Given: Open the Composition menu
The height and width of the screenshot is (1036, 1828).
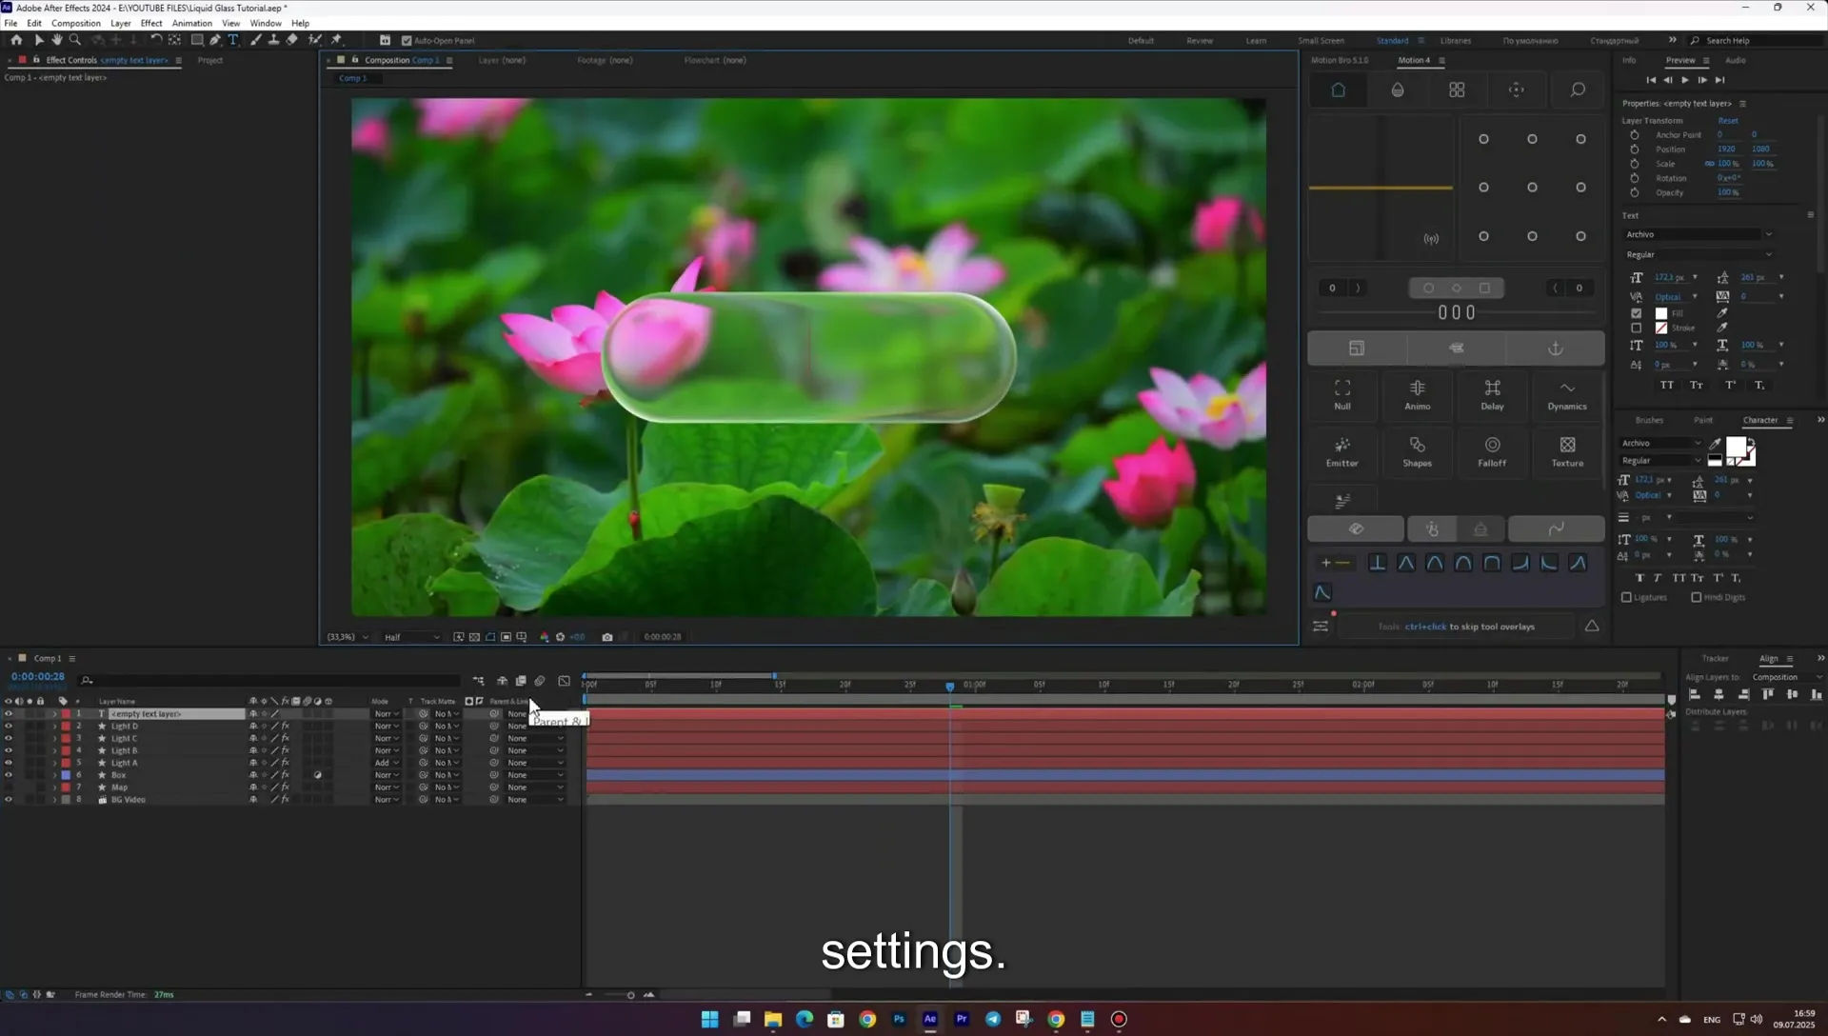Looking at the screenshot, I should click(76, 23).
